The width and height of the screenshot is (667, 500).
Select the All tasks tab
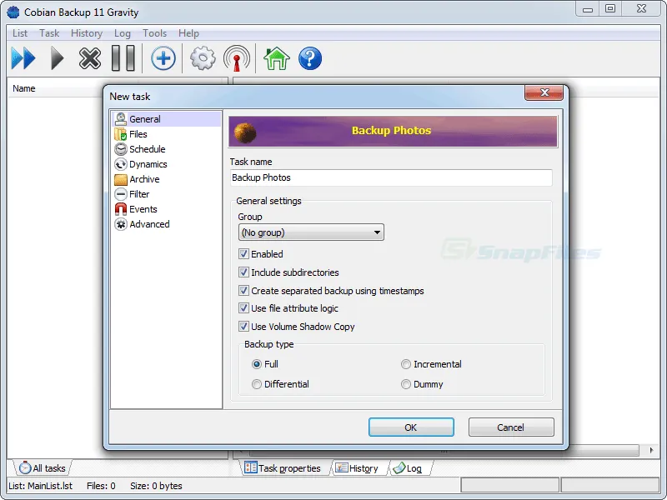pyautogui.click(x=43, y=468)
